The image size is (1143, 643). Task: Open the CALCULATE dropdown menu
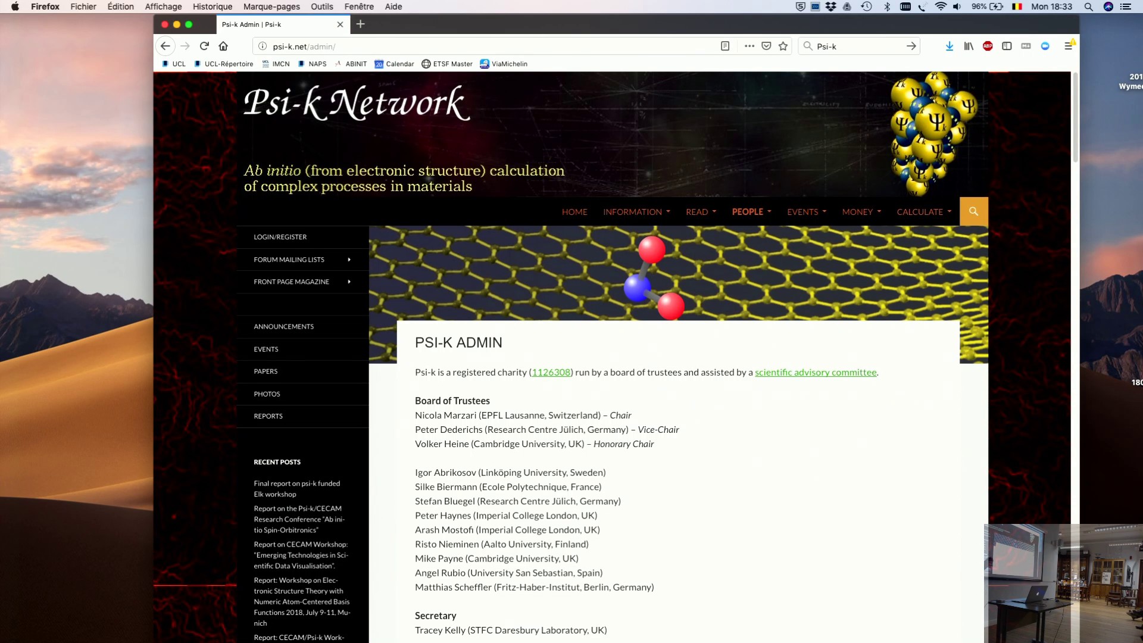coord(923,211)
